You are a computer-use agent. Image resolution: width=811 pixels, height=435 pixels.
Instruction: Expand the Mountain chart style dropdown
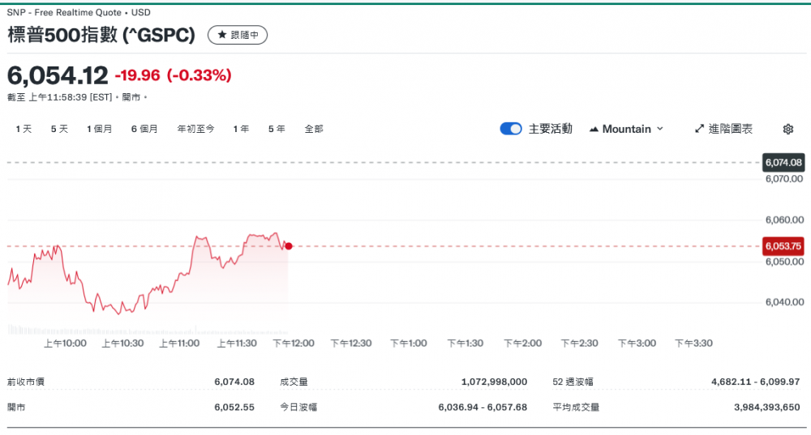pos(659,129)
